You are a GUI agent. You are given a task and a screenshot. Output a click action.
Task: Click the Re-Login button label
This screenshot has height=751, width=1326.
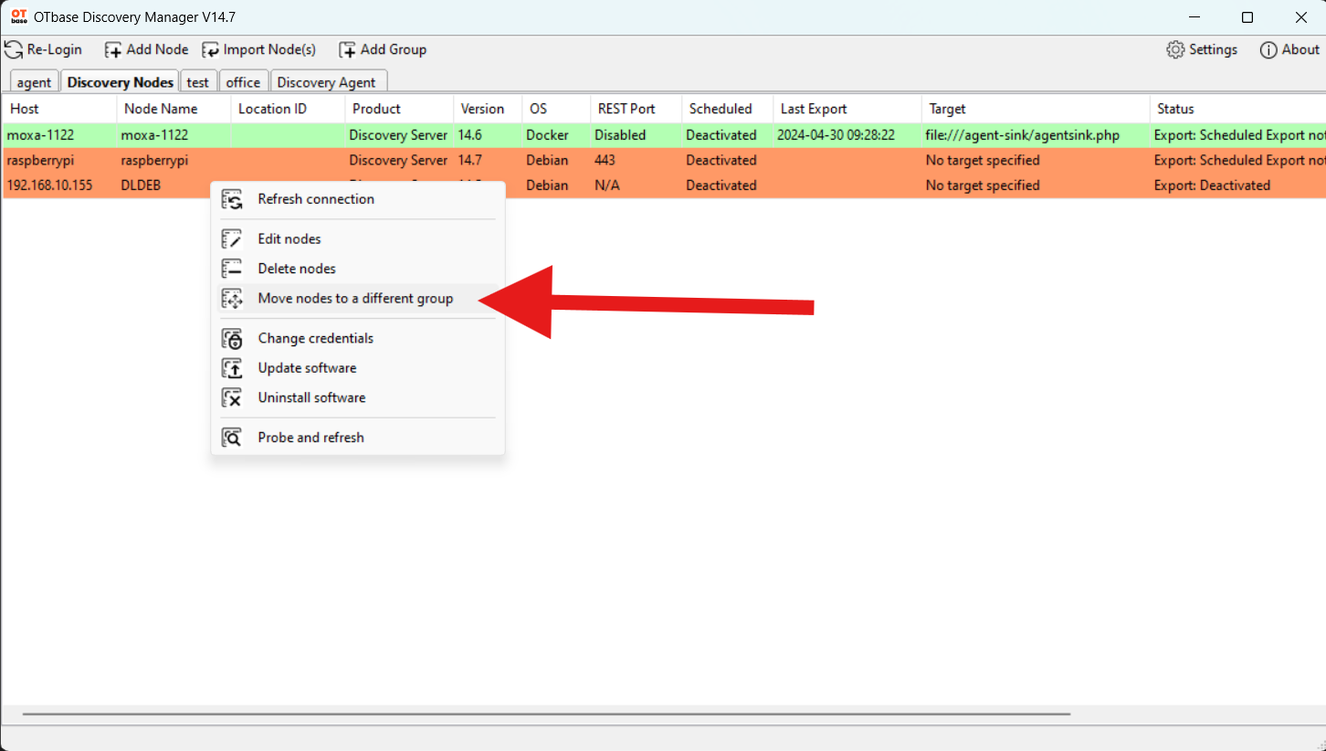tap(55, 49)
